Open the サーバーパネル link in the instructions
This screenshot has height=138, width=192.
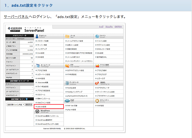click(x=16, y=17)
